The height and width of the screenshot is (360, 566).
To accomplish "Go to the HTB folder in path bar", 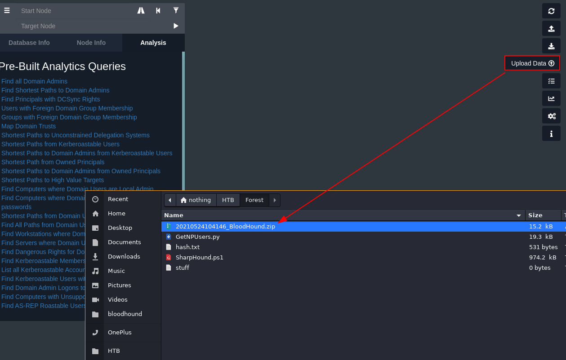I will tap(228, 200).
